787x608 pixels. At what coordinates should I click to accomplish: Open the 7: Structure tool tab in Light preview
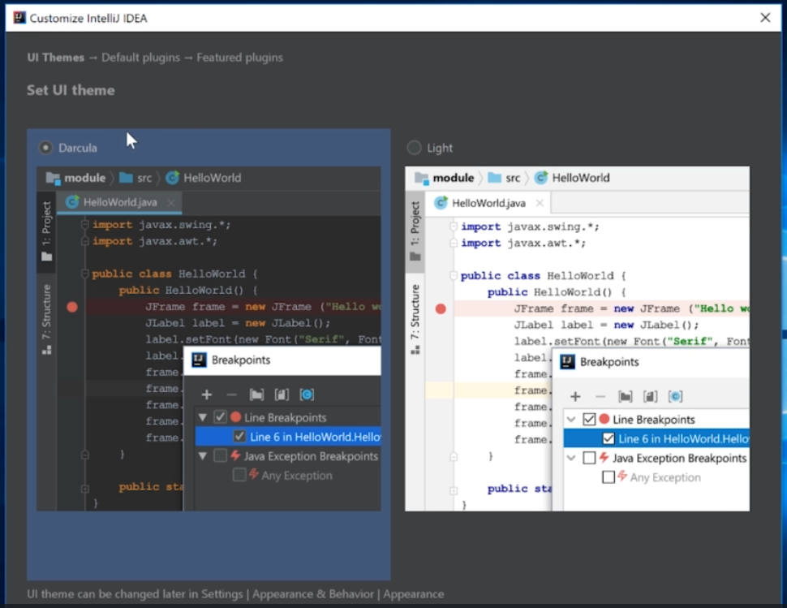[x=415, y=319]
